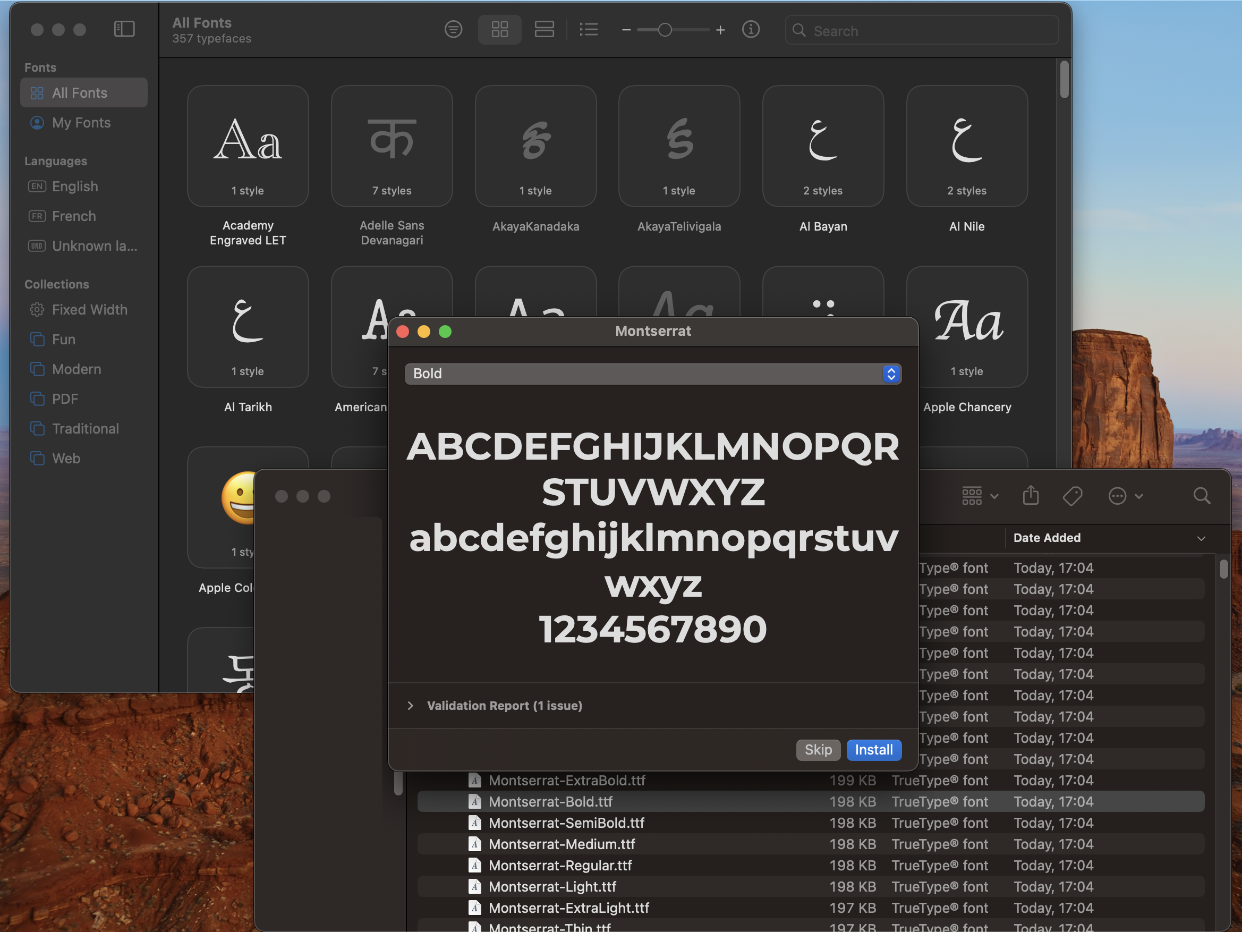Decrease preview size with minus icon
Image resolution: width=1242 pixels, height=932 pixels.
coord(626,30)
